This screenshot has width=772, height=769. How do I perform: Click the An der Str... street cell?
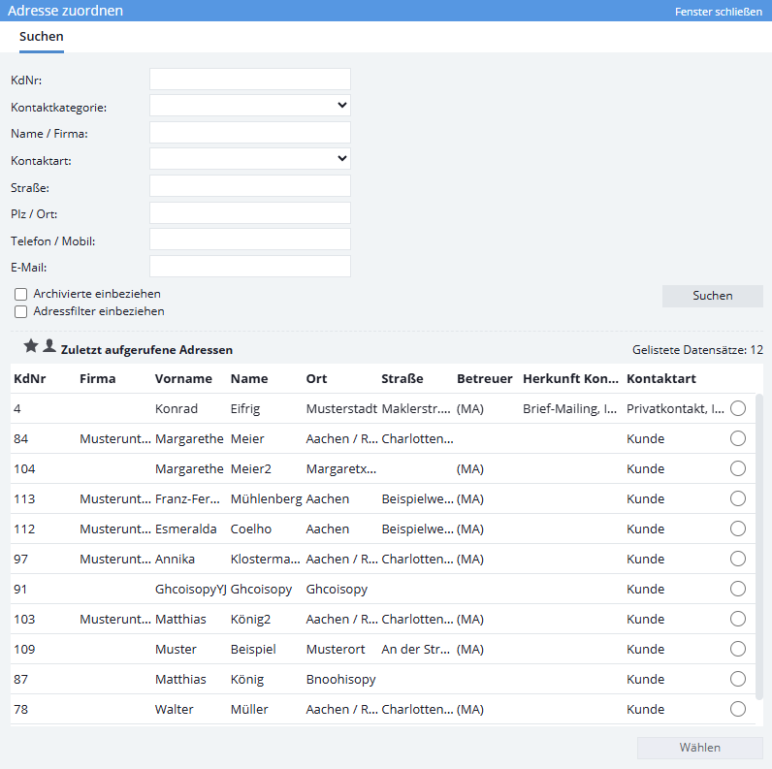(415, 649)
